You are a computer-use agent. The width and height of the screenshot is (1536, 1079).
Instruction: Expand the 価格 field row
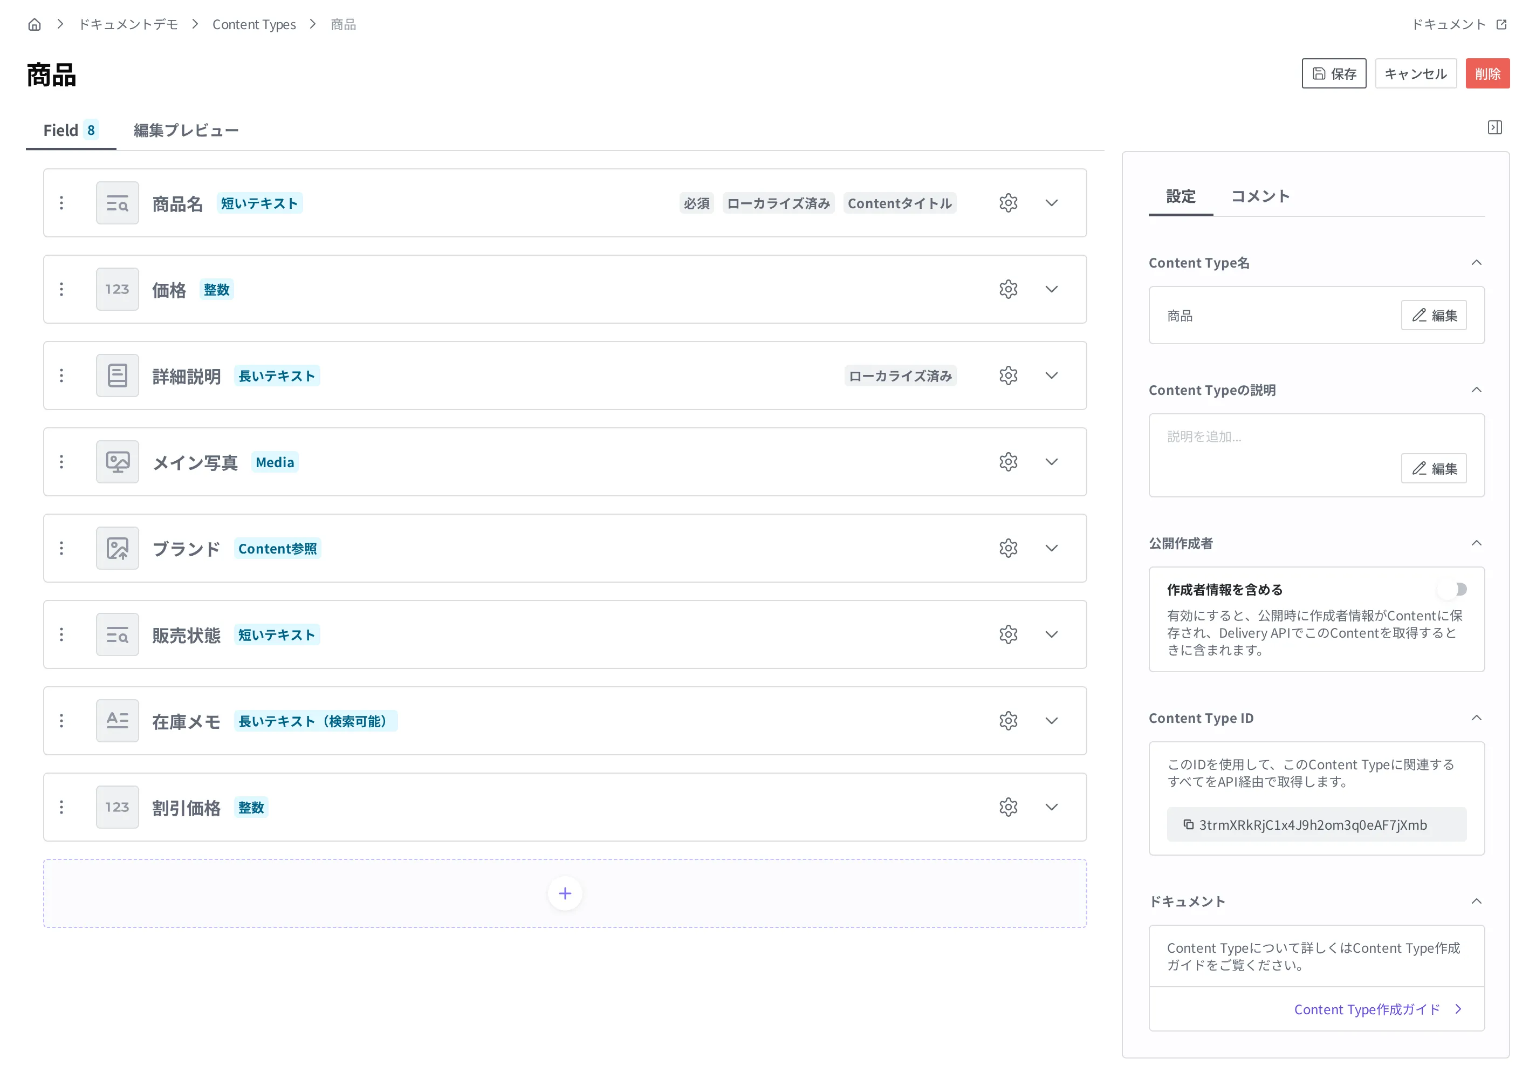point(1052,289)
